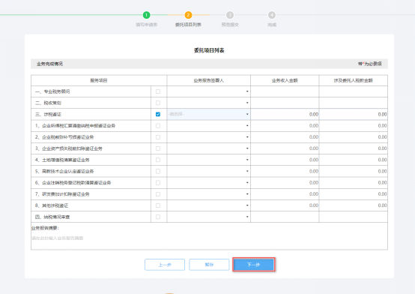
Task: Check row 3 企业资产损失税前扣除 checkbox
Action: click(x=158, y=148)
